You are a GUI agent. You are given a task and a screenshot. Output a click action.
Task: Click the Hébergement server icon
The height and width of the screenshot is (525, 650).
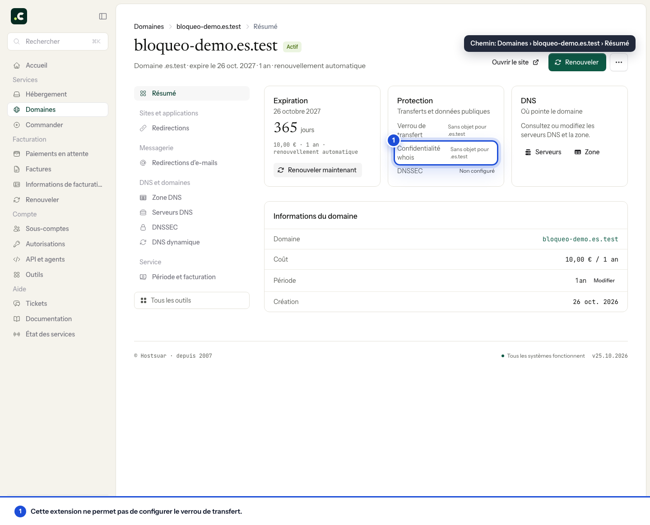pos(17,94)
